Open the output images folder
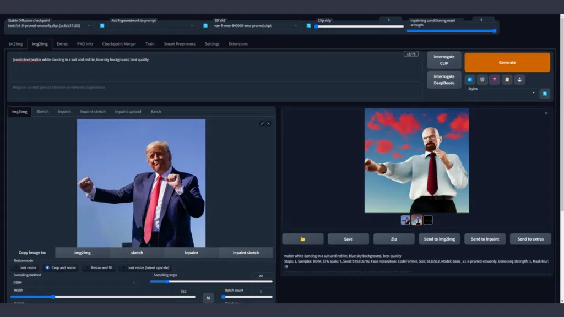 click(x=302, y=239)
